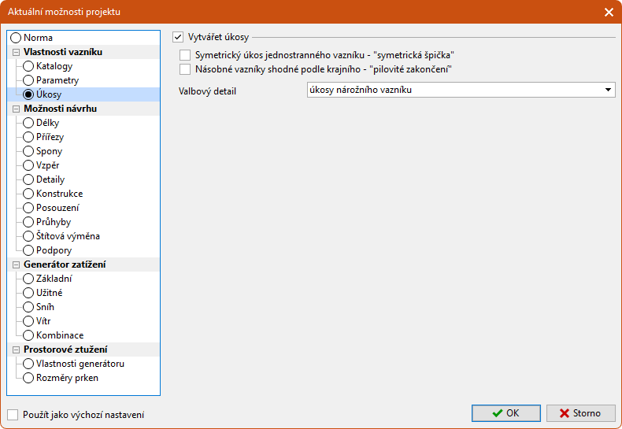Close the Aktuální možnosti projektu dialog
The height and width of the screenshot is (429, 622).
609,12
